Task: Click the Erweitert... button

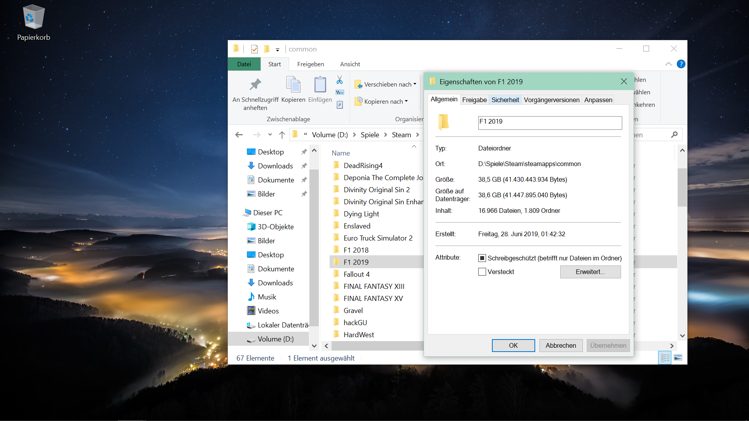Action: [590, 272]
